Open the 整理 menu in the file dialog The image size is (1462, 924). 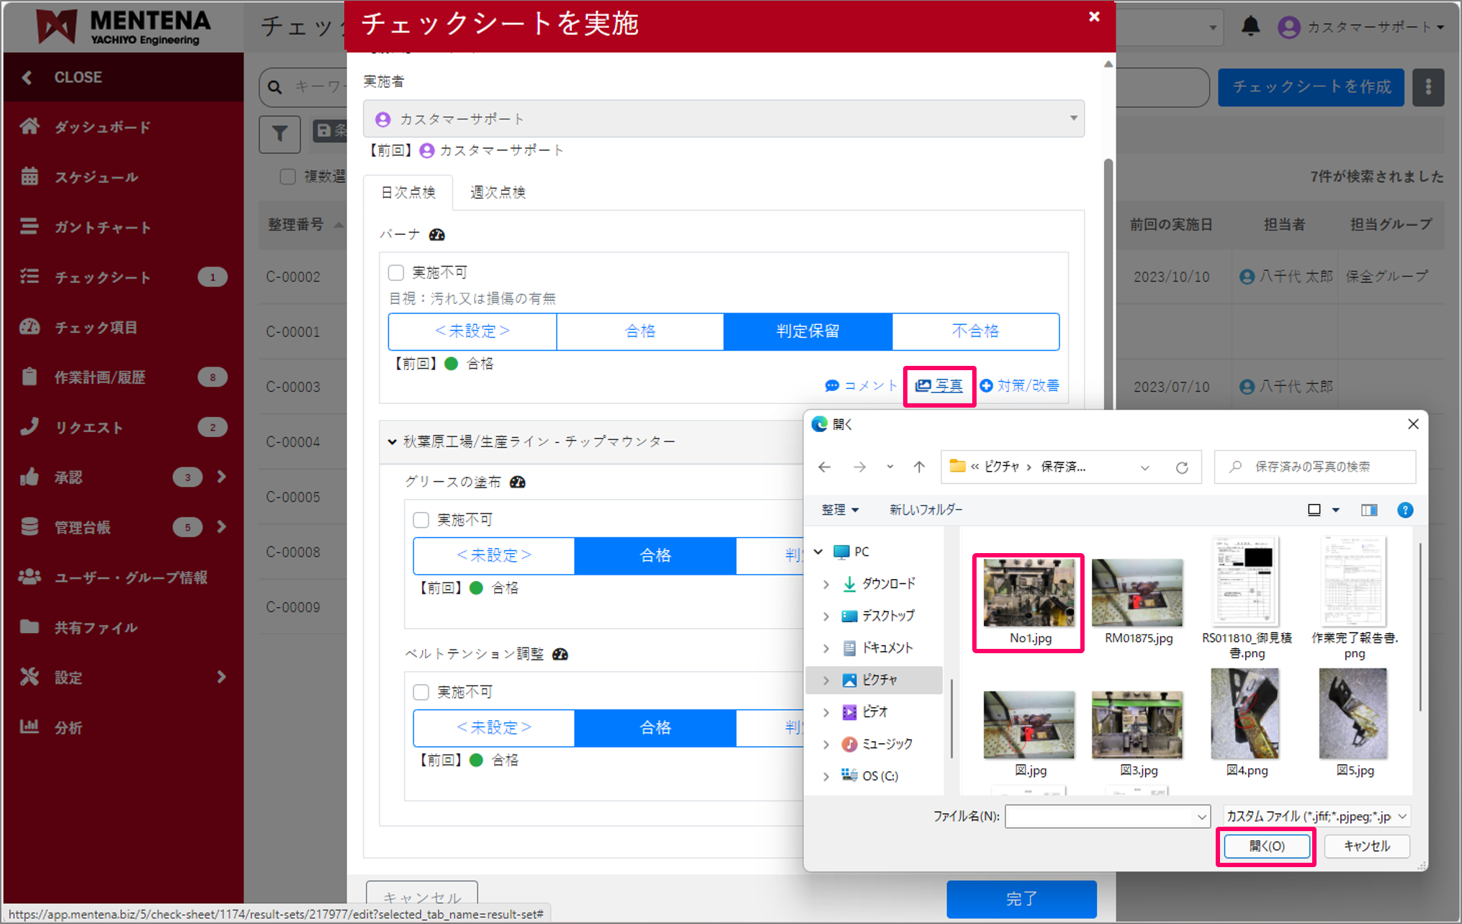[839, 509]
